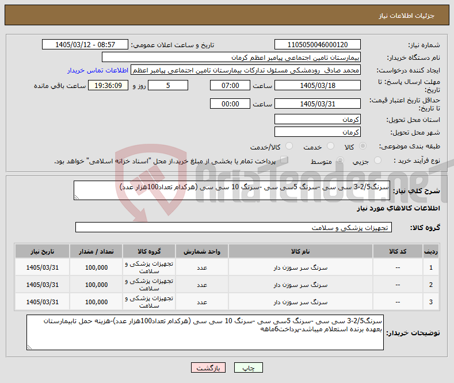Select the خدمت radio button

[330, 146]
